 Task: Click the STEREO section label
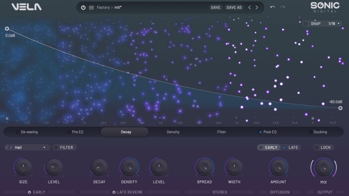(220, 192)
